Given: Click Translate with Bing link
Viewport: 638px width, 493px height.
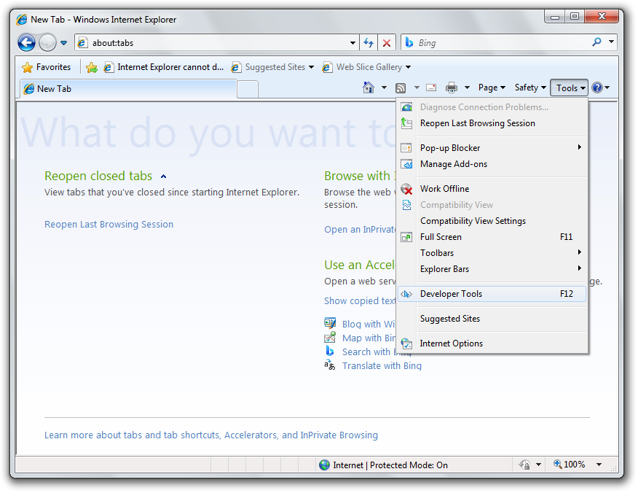Looking at the screenshot, I should (382, 366).
